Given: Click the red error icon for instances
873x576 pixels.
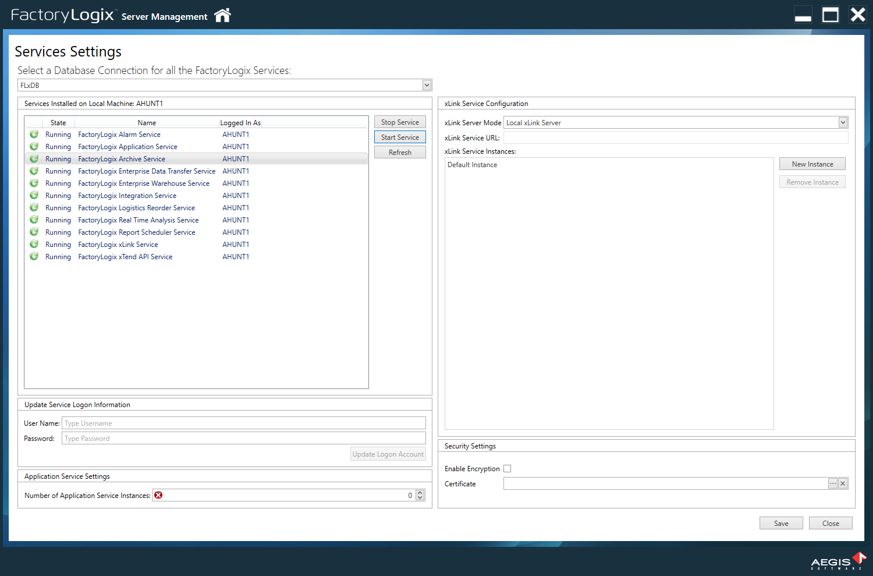Looking at the screenshot, I should [x=158, y=495].
